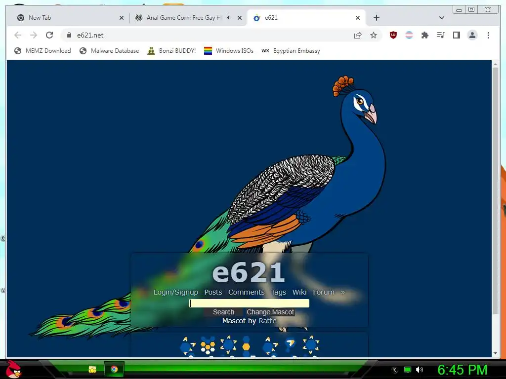Image resolution: width=506 pixels, height=379 pixels.
Task: Open the striped flag extension icon
Action: tap(409, 35)
